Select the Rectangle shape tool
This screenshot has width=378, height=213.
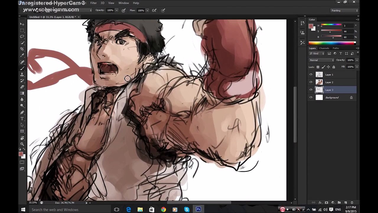click(x=22, y=131)
